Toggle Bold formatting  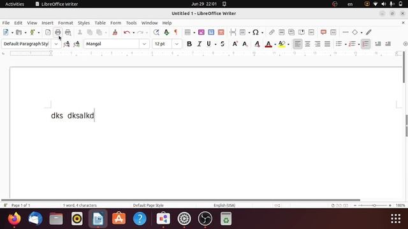[189, 44]
